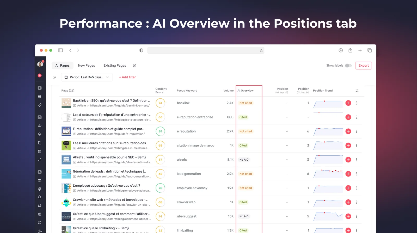Open the lightbulb ideas icon in sidebar

coord(40,134)
